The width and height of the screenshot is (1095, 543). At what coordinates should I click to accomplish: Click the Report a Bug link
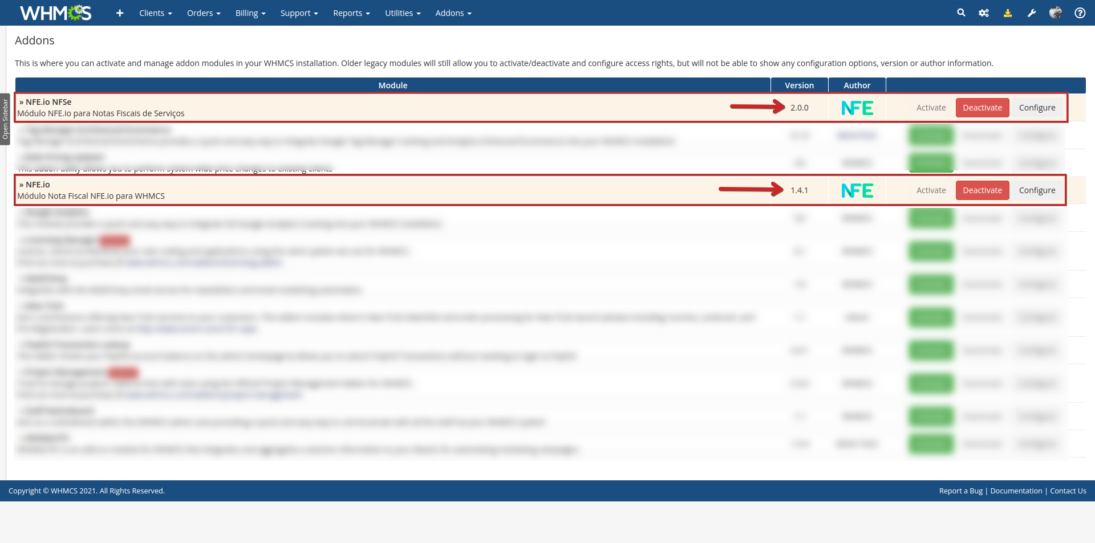coord(960,491)
